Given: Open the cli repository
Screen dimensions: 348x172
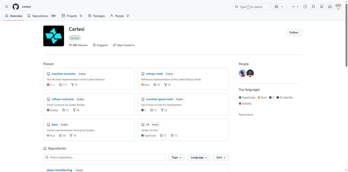Looking at the screenshot, I should 147,125.
